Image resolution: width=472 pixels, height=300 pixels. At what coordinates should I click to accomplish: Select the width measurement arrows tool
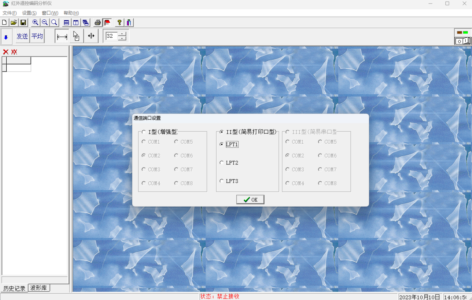pyautogui.click(x=62, y=36)
